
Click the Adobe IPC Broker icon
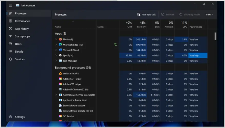[x=60, y=90]
